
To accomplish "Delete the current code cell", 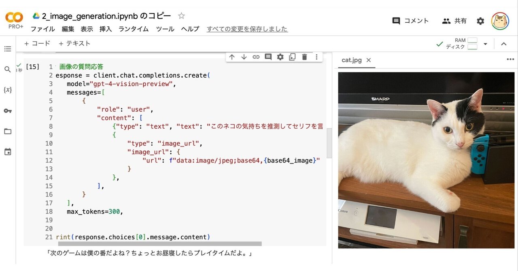I will pos(304,57).
